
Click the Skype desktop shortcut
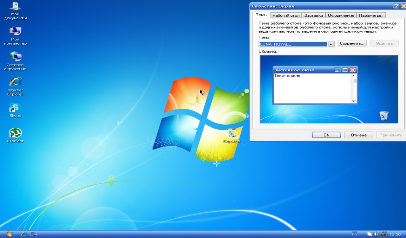15,108
